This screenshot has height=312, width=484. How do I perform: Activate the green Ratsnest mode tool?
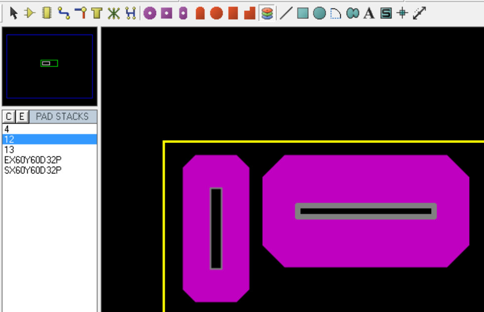[114, 13]
